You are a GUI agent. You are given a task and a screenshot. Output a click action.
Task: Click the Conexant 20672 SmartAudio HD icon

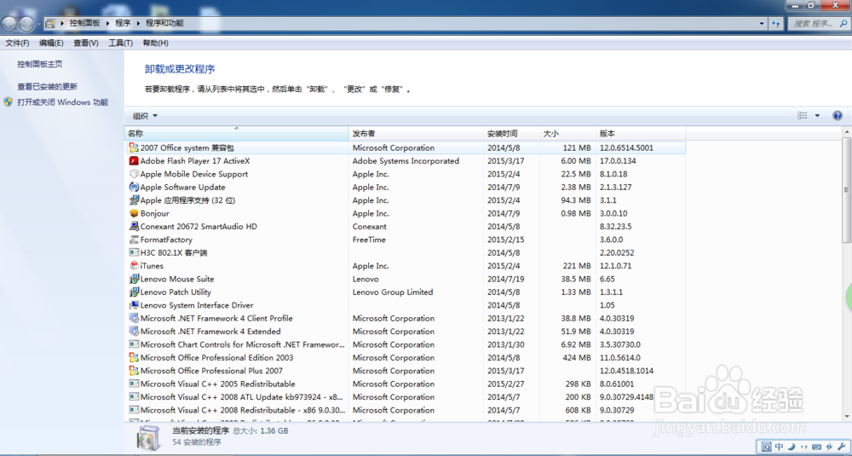click(x=134, y=226)
